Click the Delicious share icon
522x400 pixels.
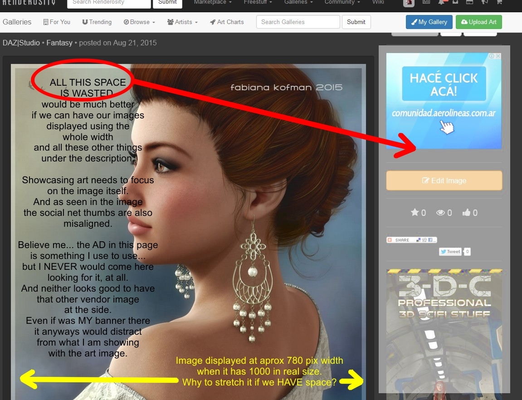(419, 240)
